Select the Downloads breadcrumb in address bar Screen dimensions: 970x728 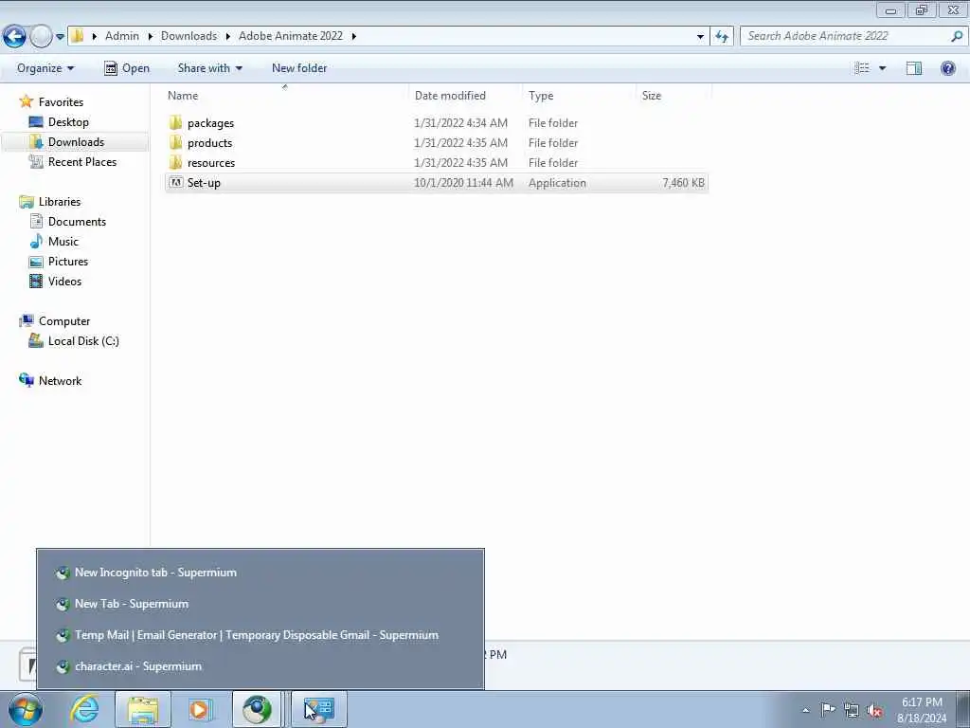[189, 36]
